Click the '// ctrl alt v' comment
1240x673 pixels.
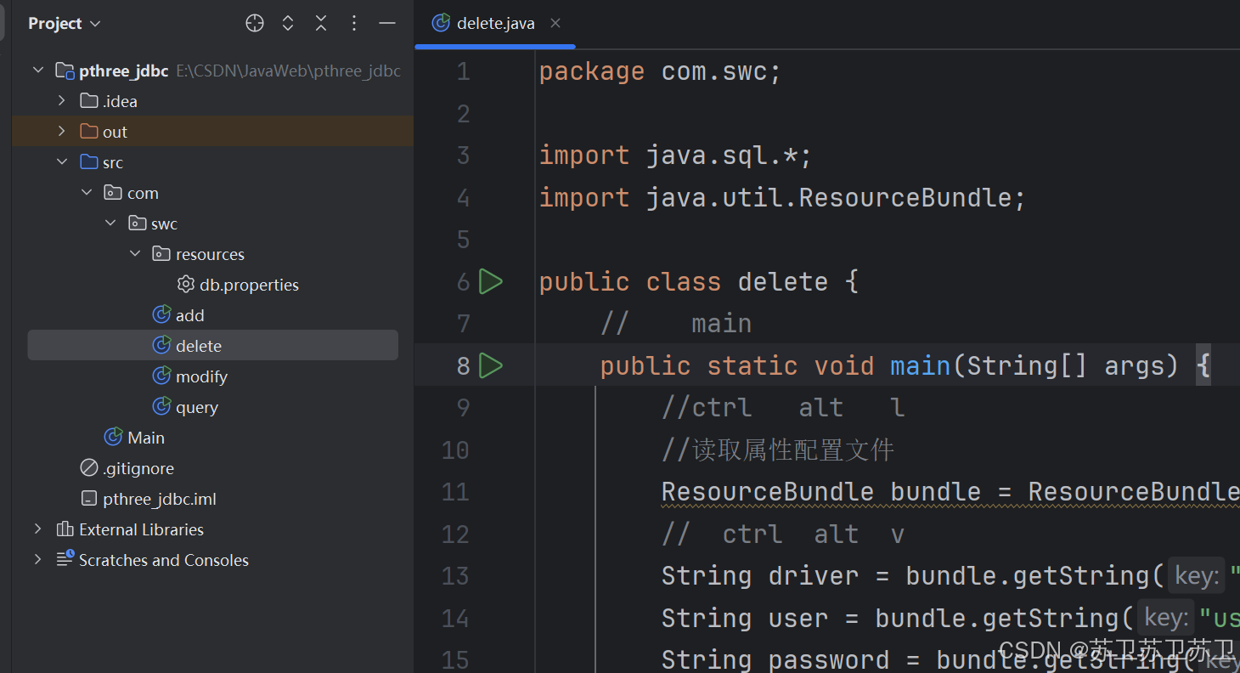pos(783,534)
